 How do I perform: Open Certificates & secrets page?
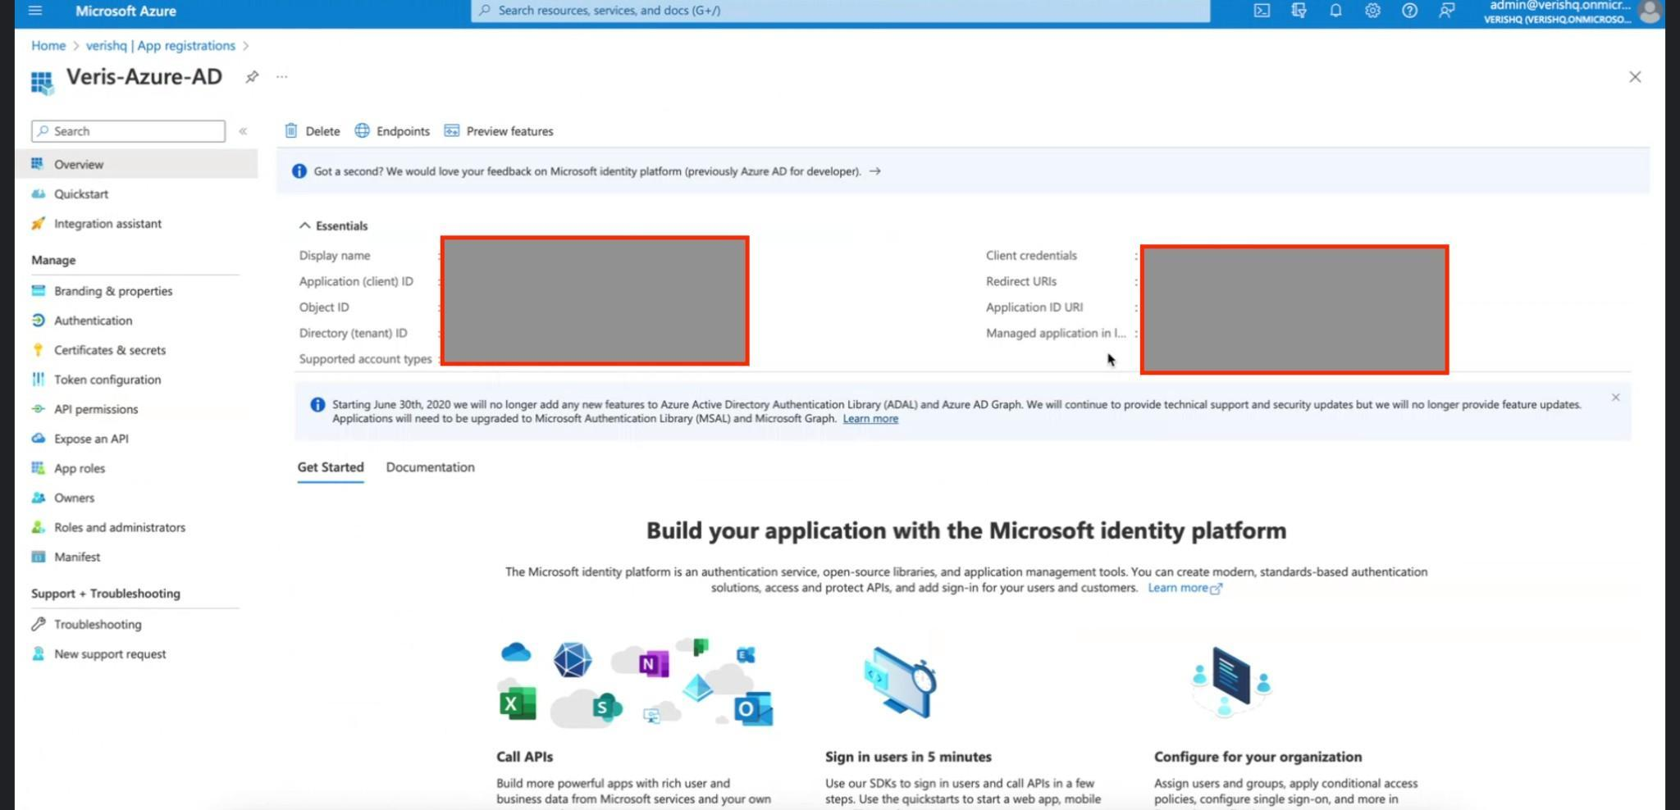(109, 350)
